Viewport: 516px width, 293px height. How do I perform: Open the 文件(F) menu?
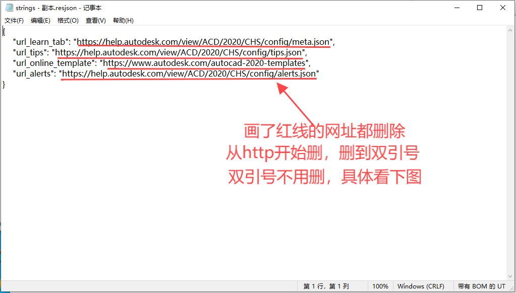13,20
